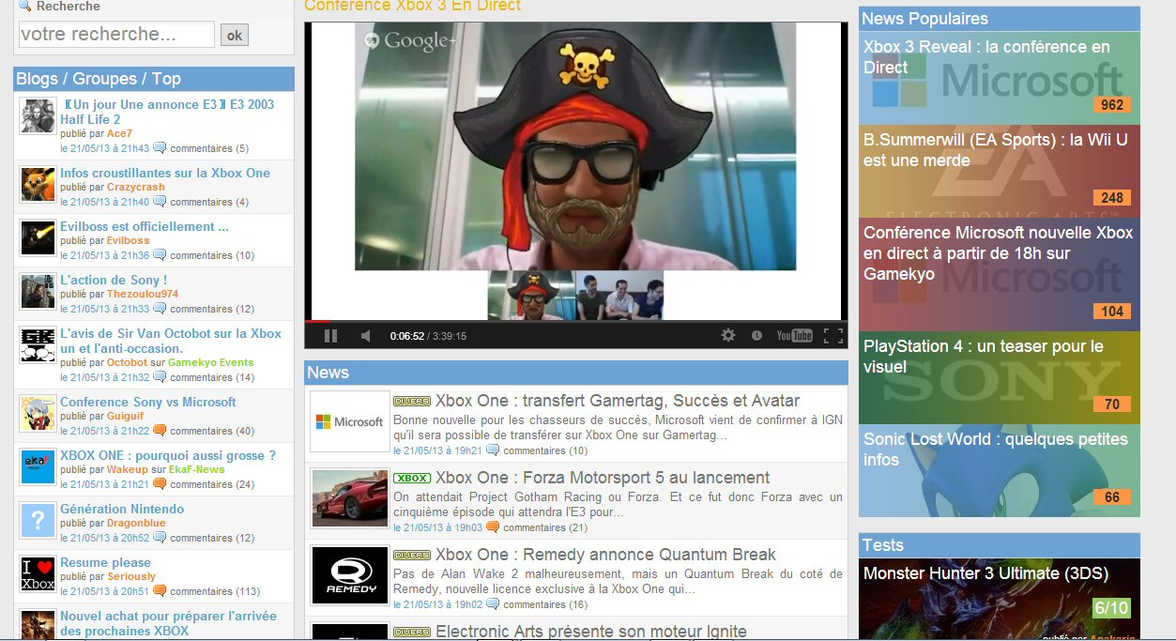Click the EkaF avatar next to 'XBOX ONE : pourquoi aussi grosse ?'
Screen dimensions: 1176x641
click(x=38, y=466)
